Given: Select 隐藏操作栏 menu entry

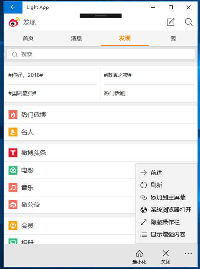Looking at the screenshot, I should pos(165,222).
